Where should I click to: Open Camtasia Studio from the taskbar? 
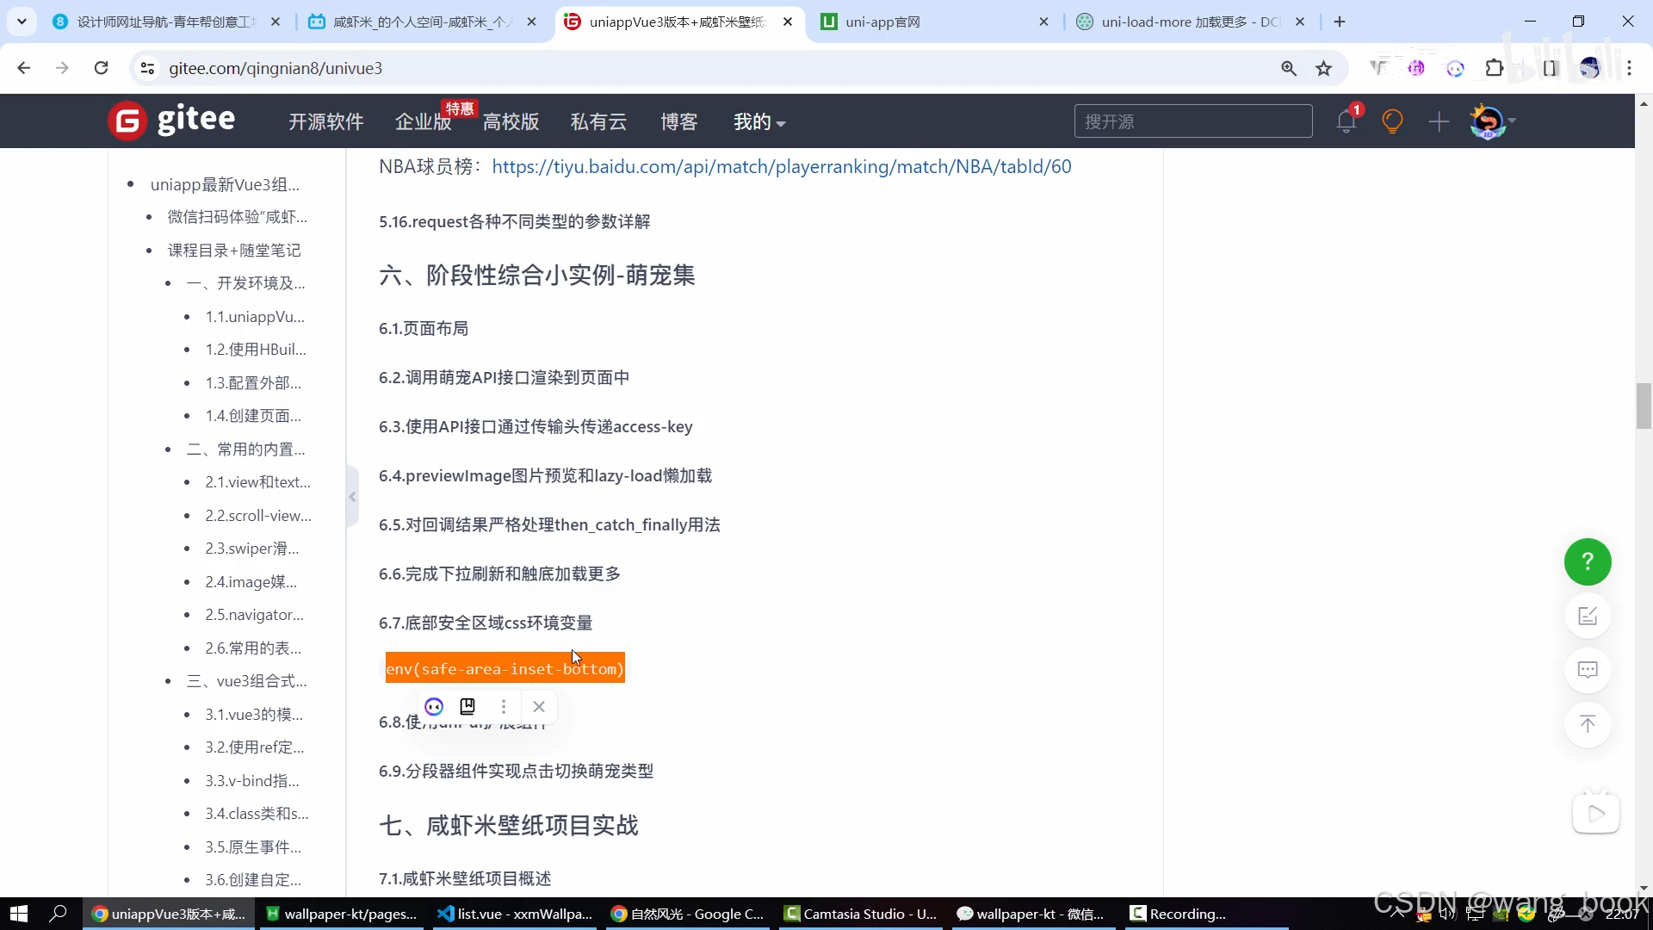click(x=860, y=914)
